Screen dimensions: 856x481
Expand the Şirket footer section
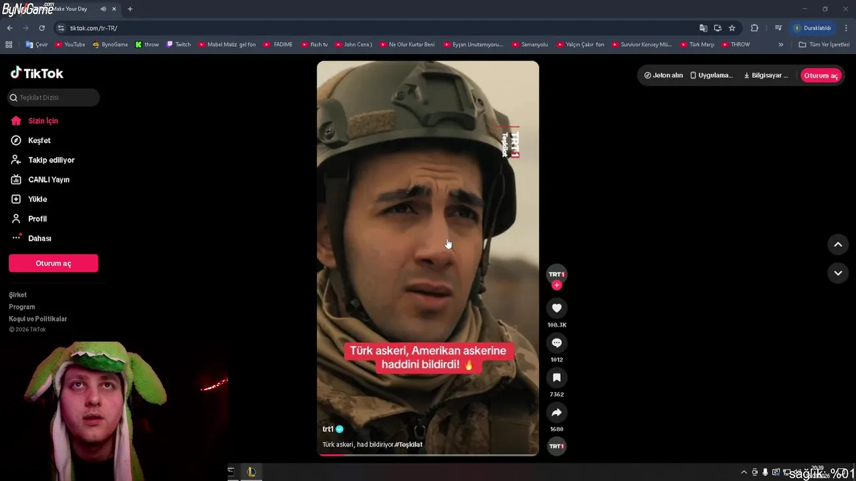(x=18, y=295)
